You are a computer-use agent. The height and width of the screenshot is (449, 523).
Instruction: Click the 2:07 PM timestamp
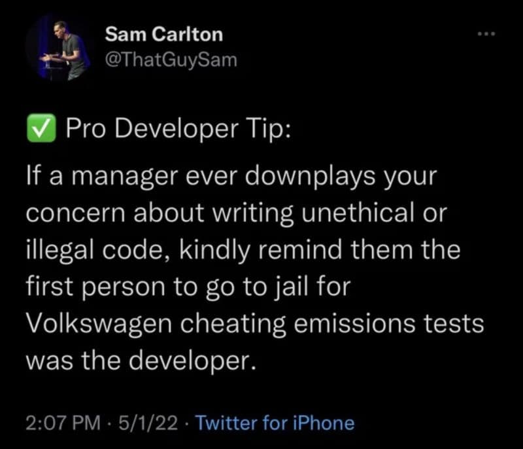(63, 423)
